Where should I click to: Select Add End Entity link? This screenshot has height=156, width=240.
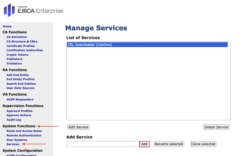pyautogui.click(x=17, y=75)
